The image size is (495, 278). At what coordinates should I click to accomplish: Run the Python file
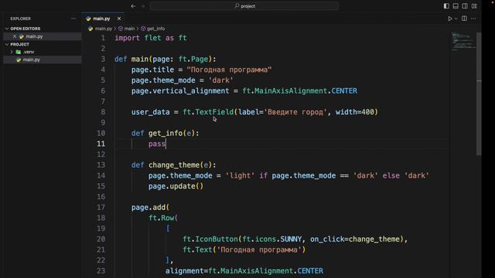pos(450,19)
